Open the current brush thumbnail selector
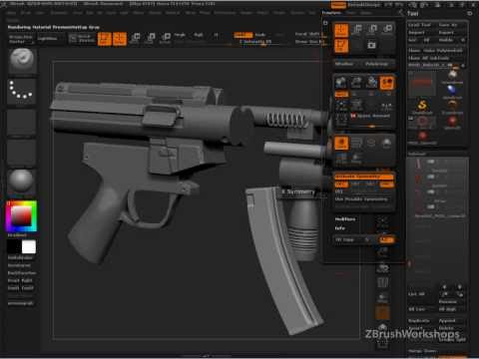The image size is (479, 359). (x=22, y=60)
